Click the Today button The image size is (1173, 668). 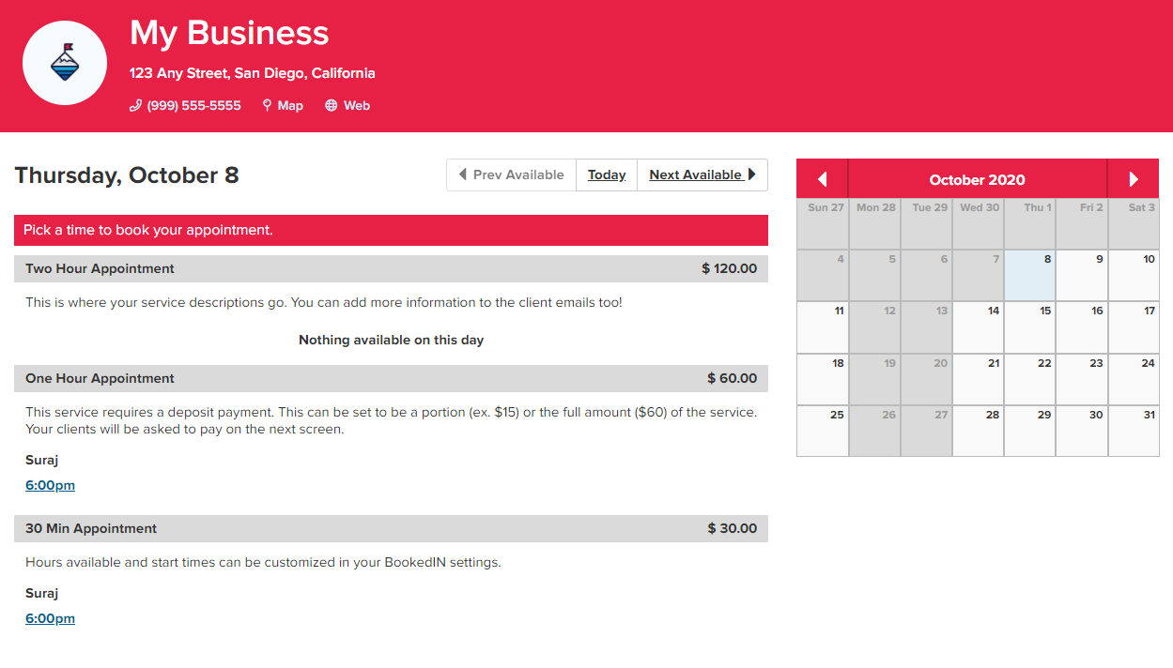point(607,175)
